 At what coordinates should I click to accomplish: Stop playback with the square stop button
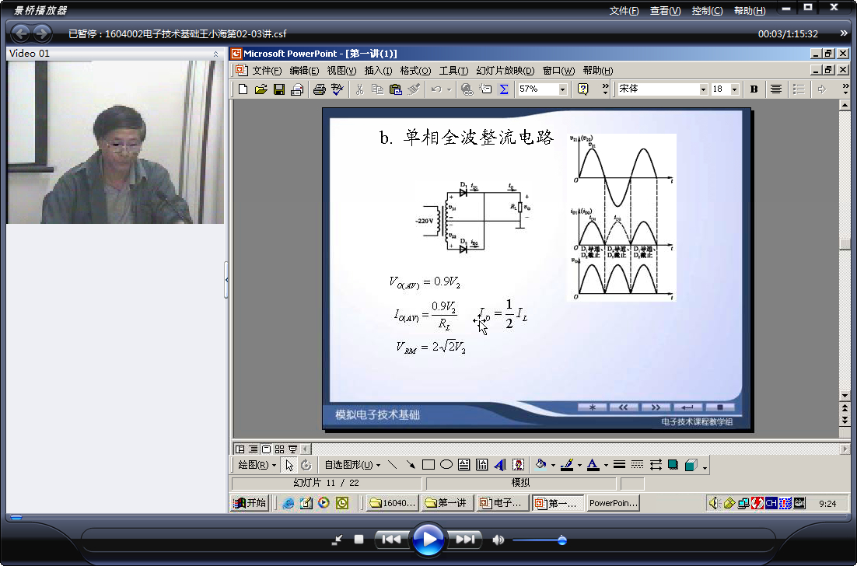pyautogui.click(x=359, y=540)
